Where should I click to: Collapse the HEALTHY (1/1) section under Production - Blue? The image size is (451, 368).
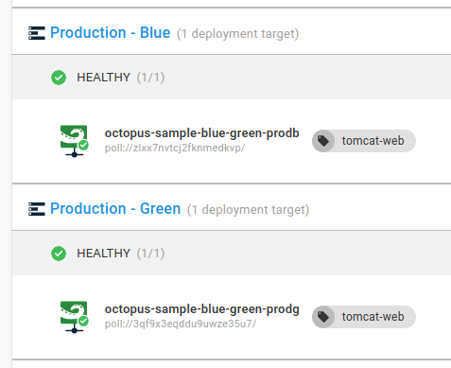(x=232, y=78)
